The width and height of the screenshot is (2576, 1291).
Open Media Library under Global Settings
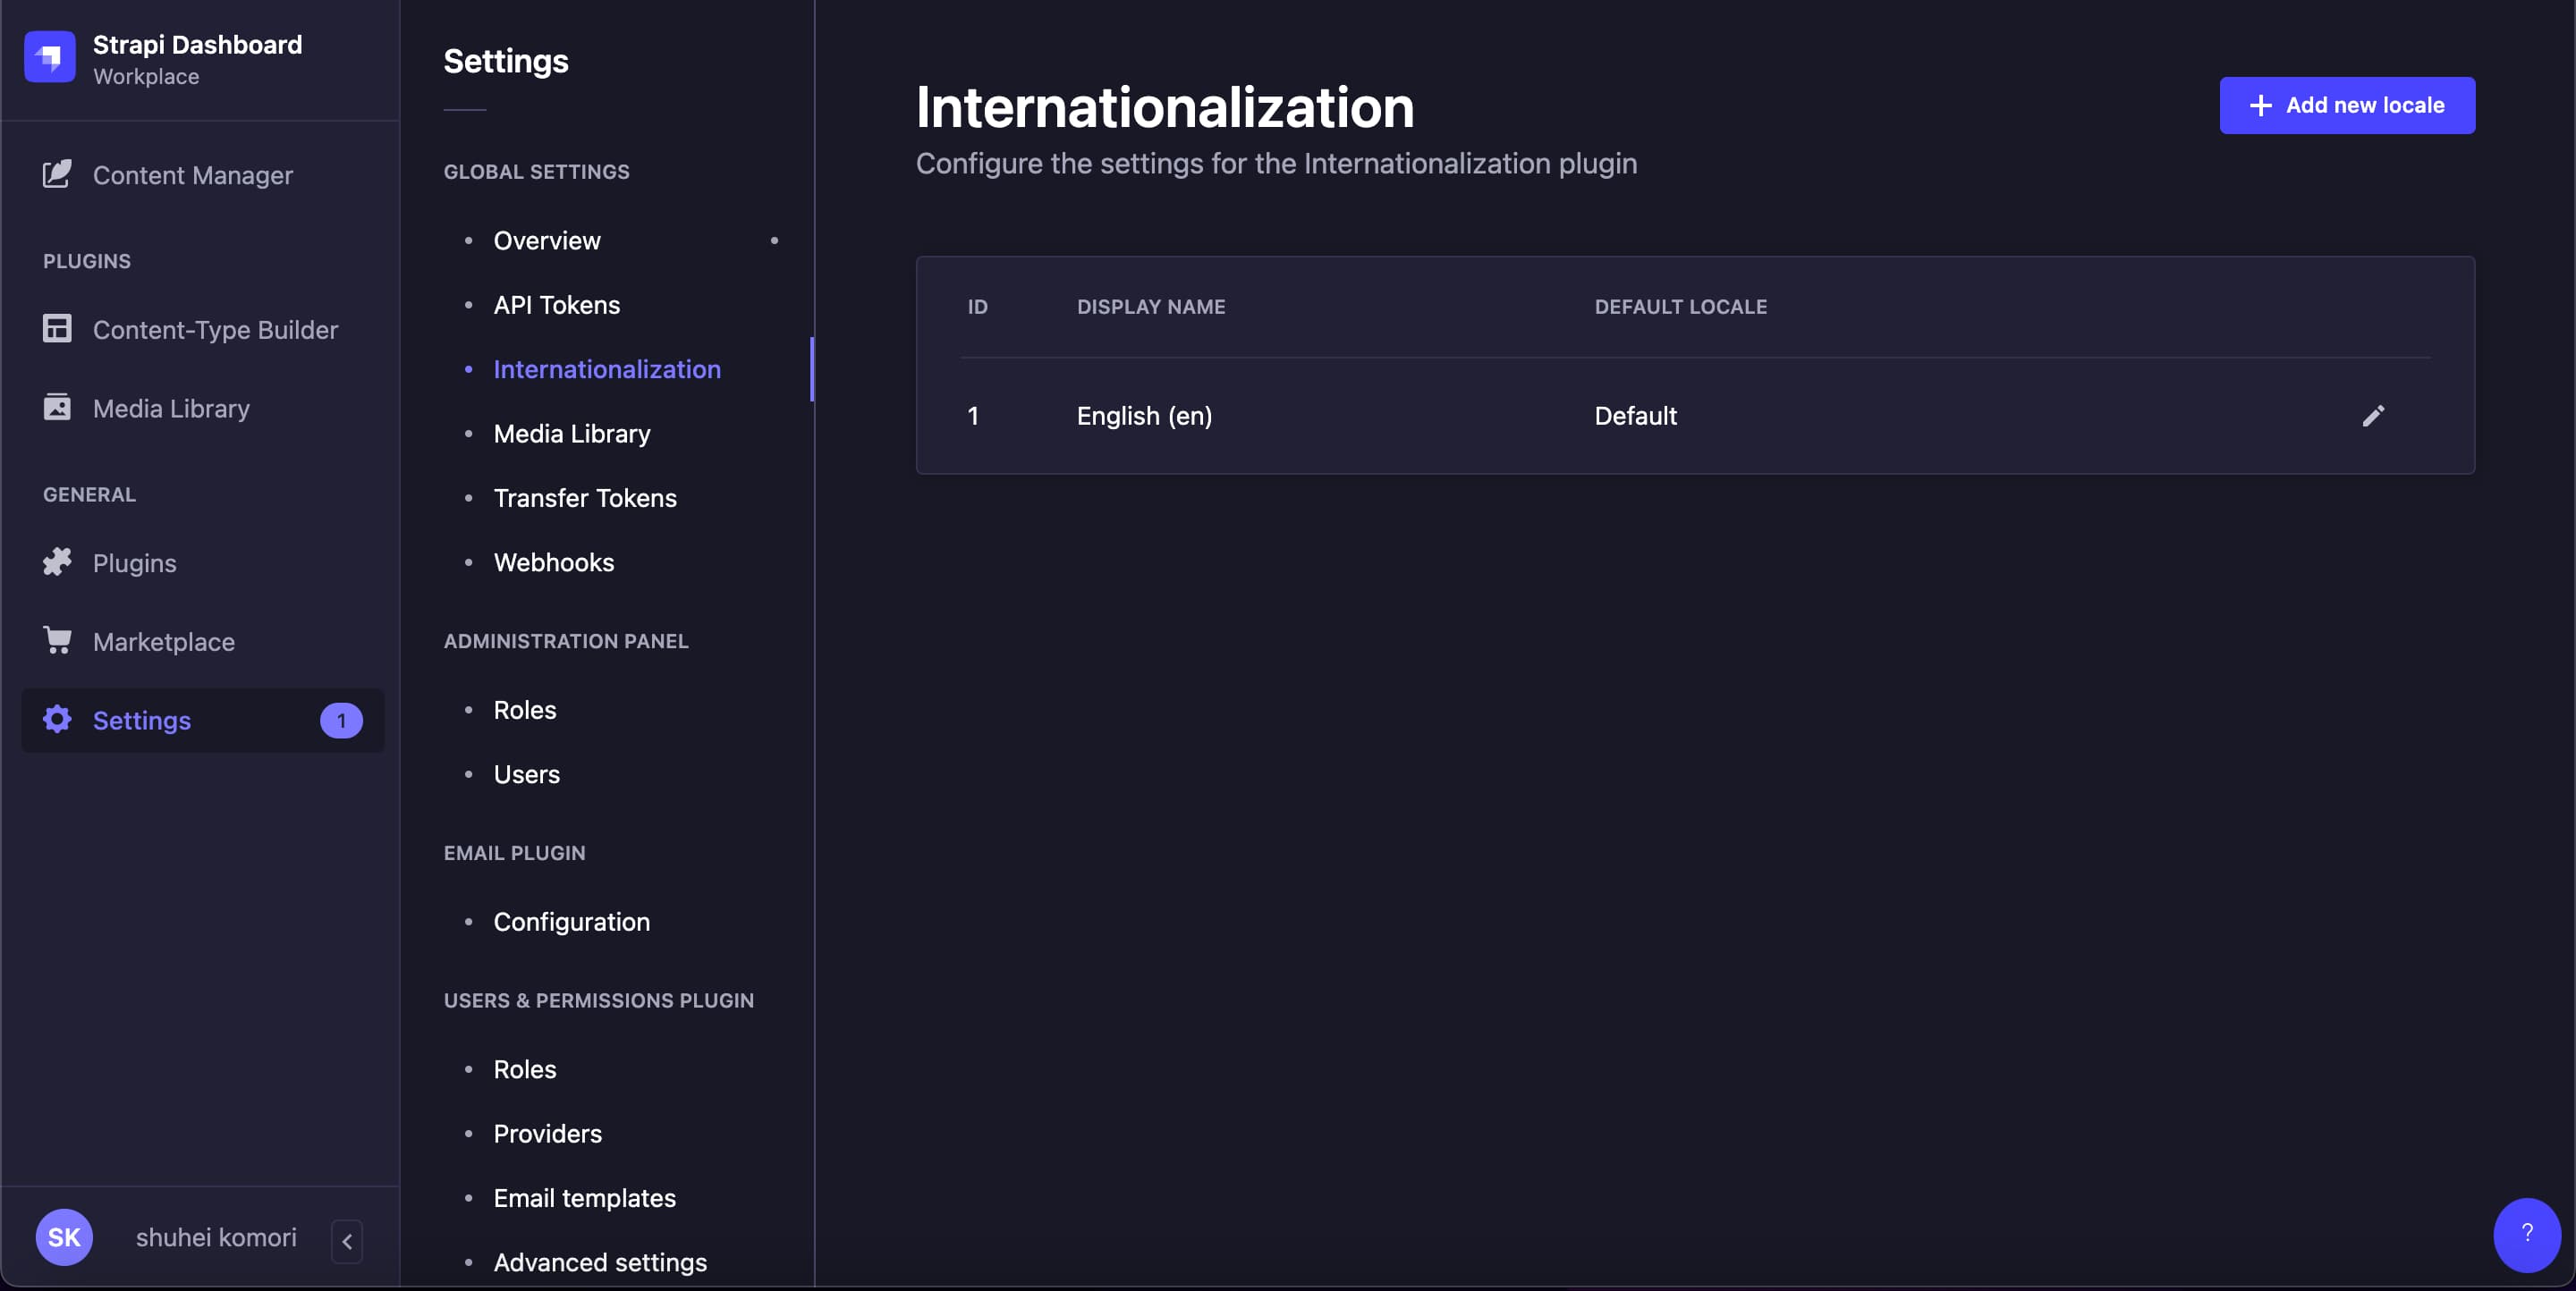(x=572, y=434)
